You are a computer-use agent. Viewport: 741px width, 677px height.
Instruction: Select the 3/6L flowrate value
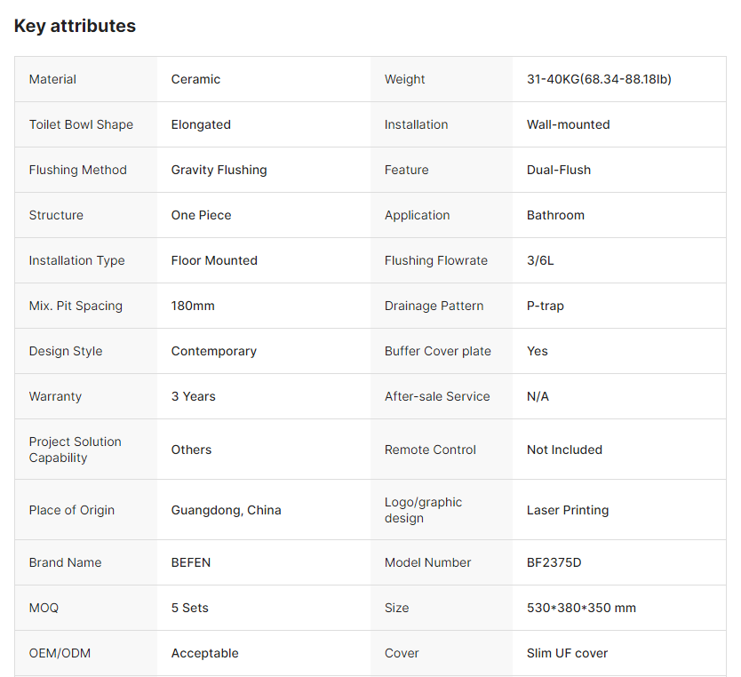point(540,260)
